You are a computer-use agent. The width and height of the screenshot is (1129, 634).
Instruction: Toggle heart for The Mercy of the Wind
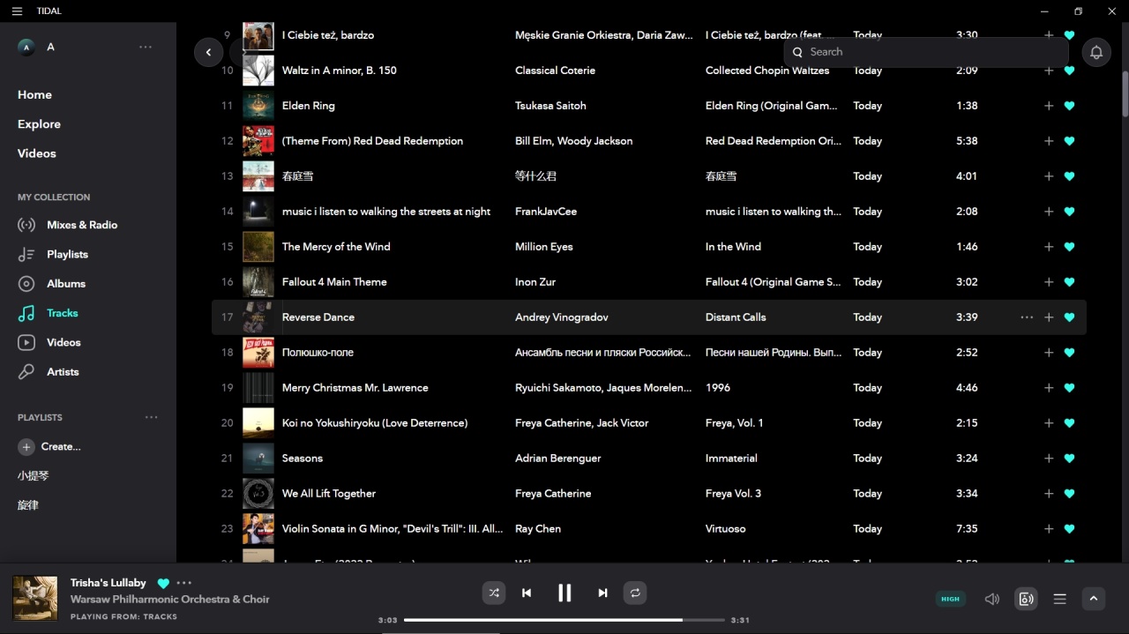[1069, 247]
